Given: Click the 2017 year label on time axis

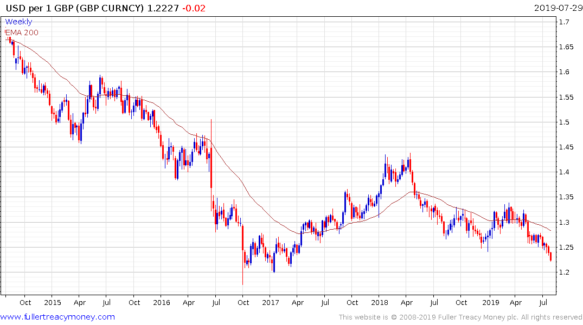Looking at the screenshot, I should coord(270,302).
